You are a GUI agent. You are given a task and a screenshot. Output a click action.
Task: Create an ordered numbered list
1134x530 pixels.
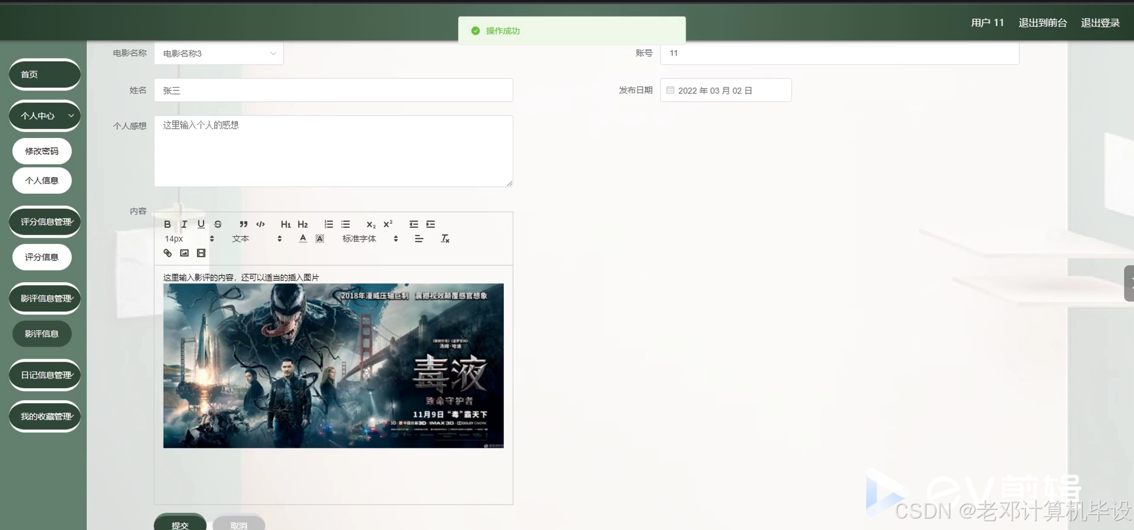[x=328, y=224]
